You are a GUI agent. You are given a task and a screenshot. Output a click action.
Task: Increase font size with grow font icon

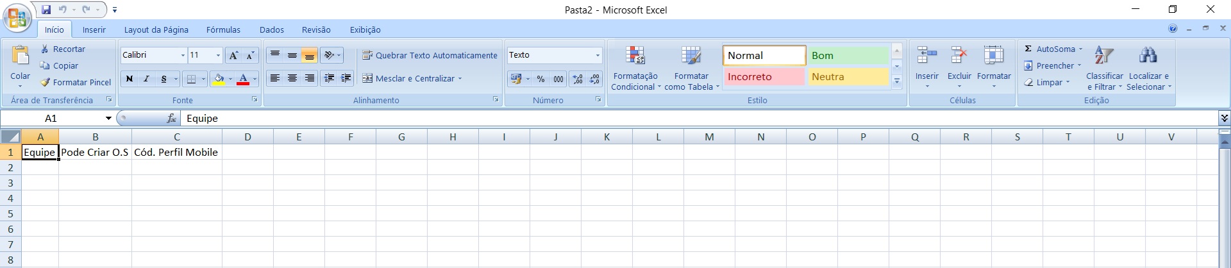(x=233, y=55)
